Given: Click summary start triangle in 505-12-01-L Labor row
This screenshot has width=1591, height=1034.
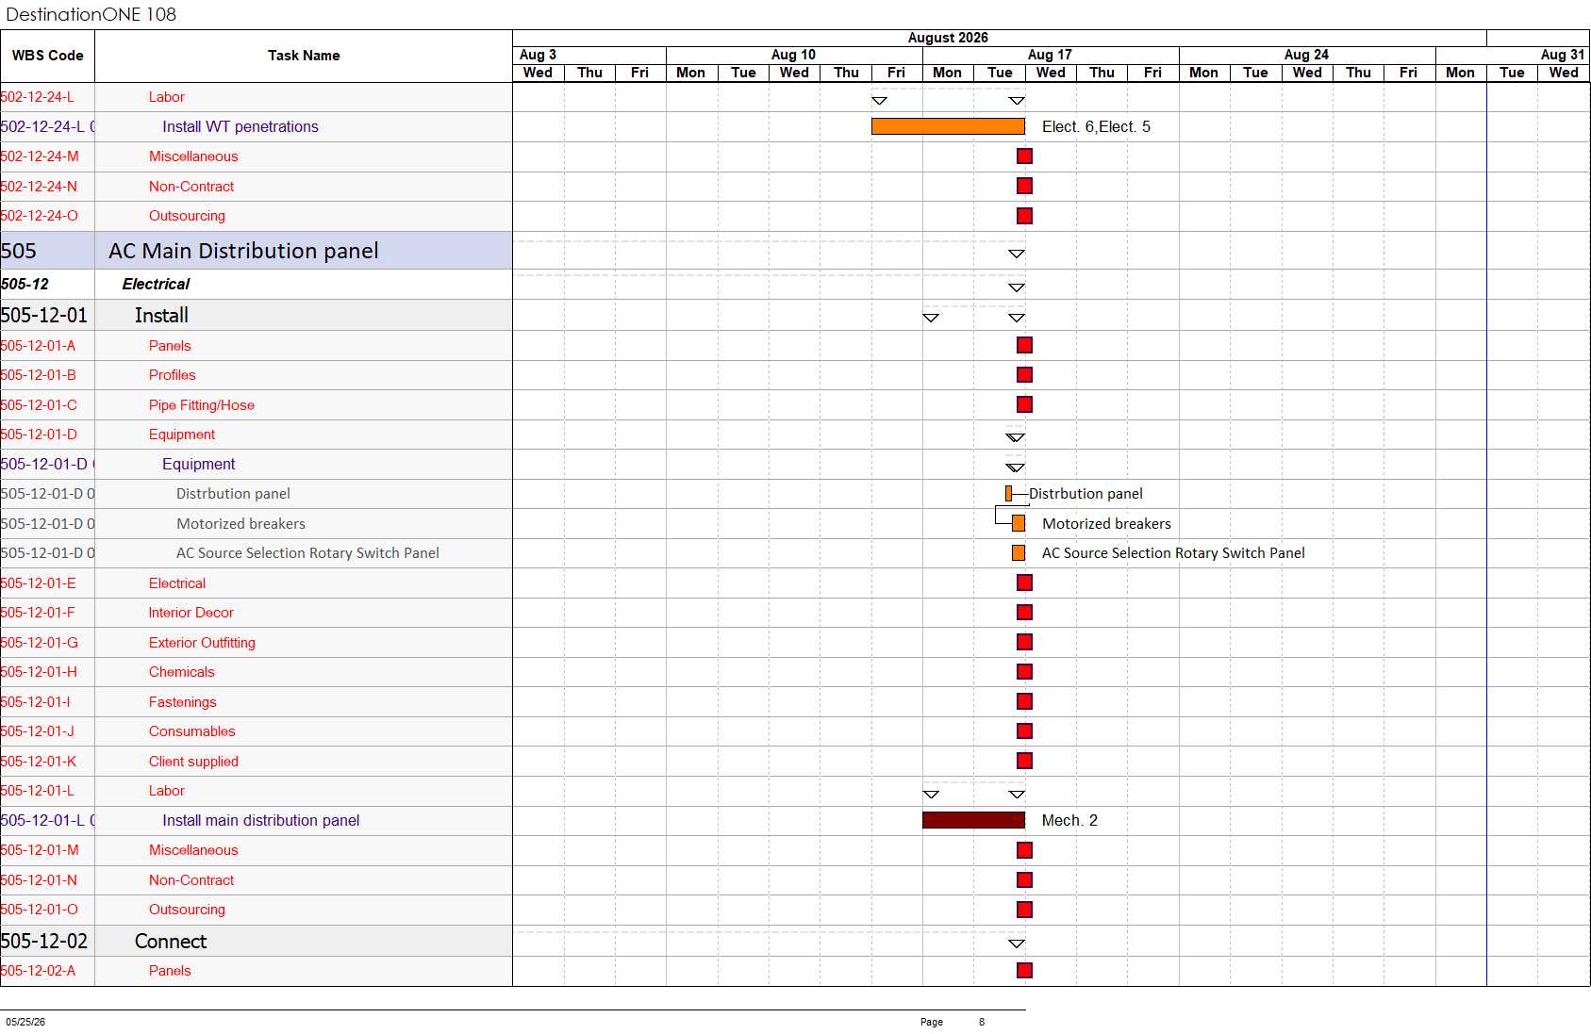Looking at the screenshot, I should (x=931, y=795).
